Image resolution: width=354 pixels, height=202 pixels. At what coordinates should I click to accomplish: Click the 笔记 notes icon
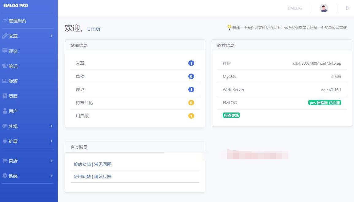[6, 66]
